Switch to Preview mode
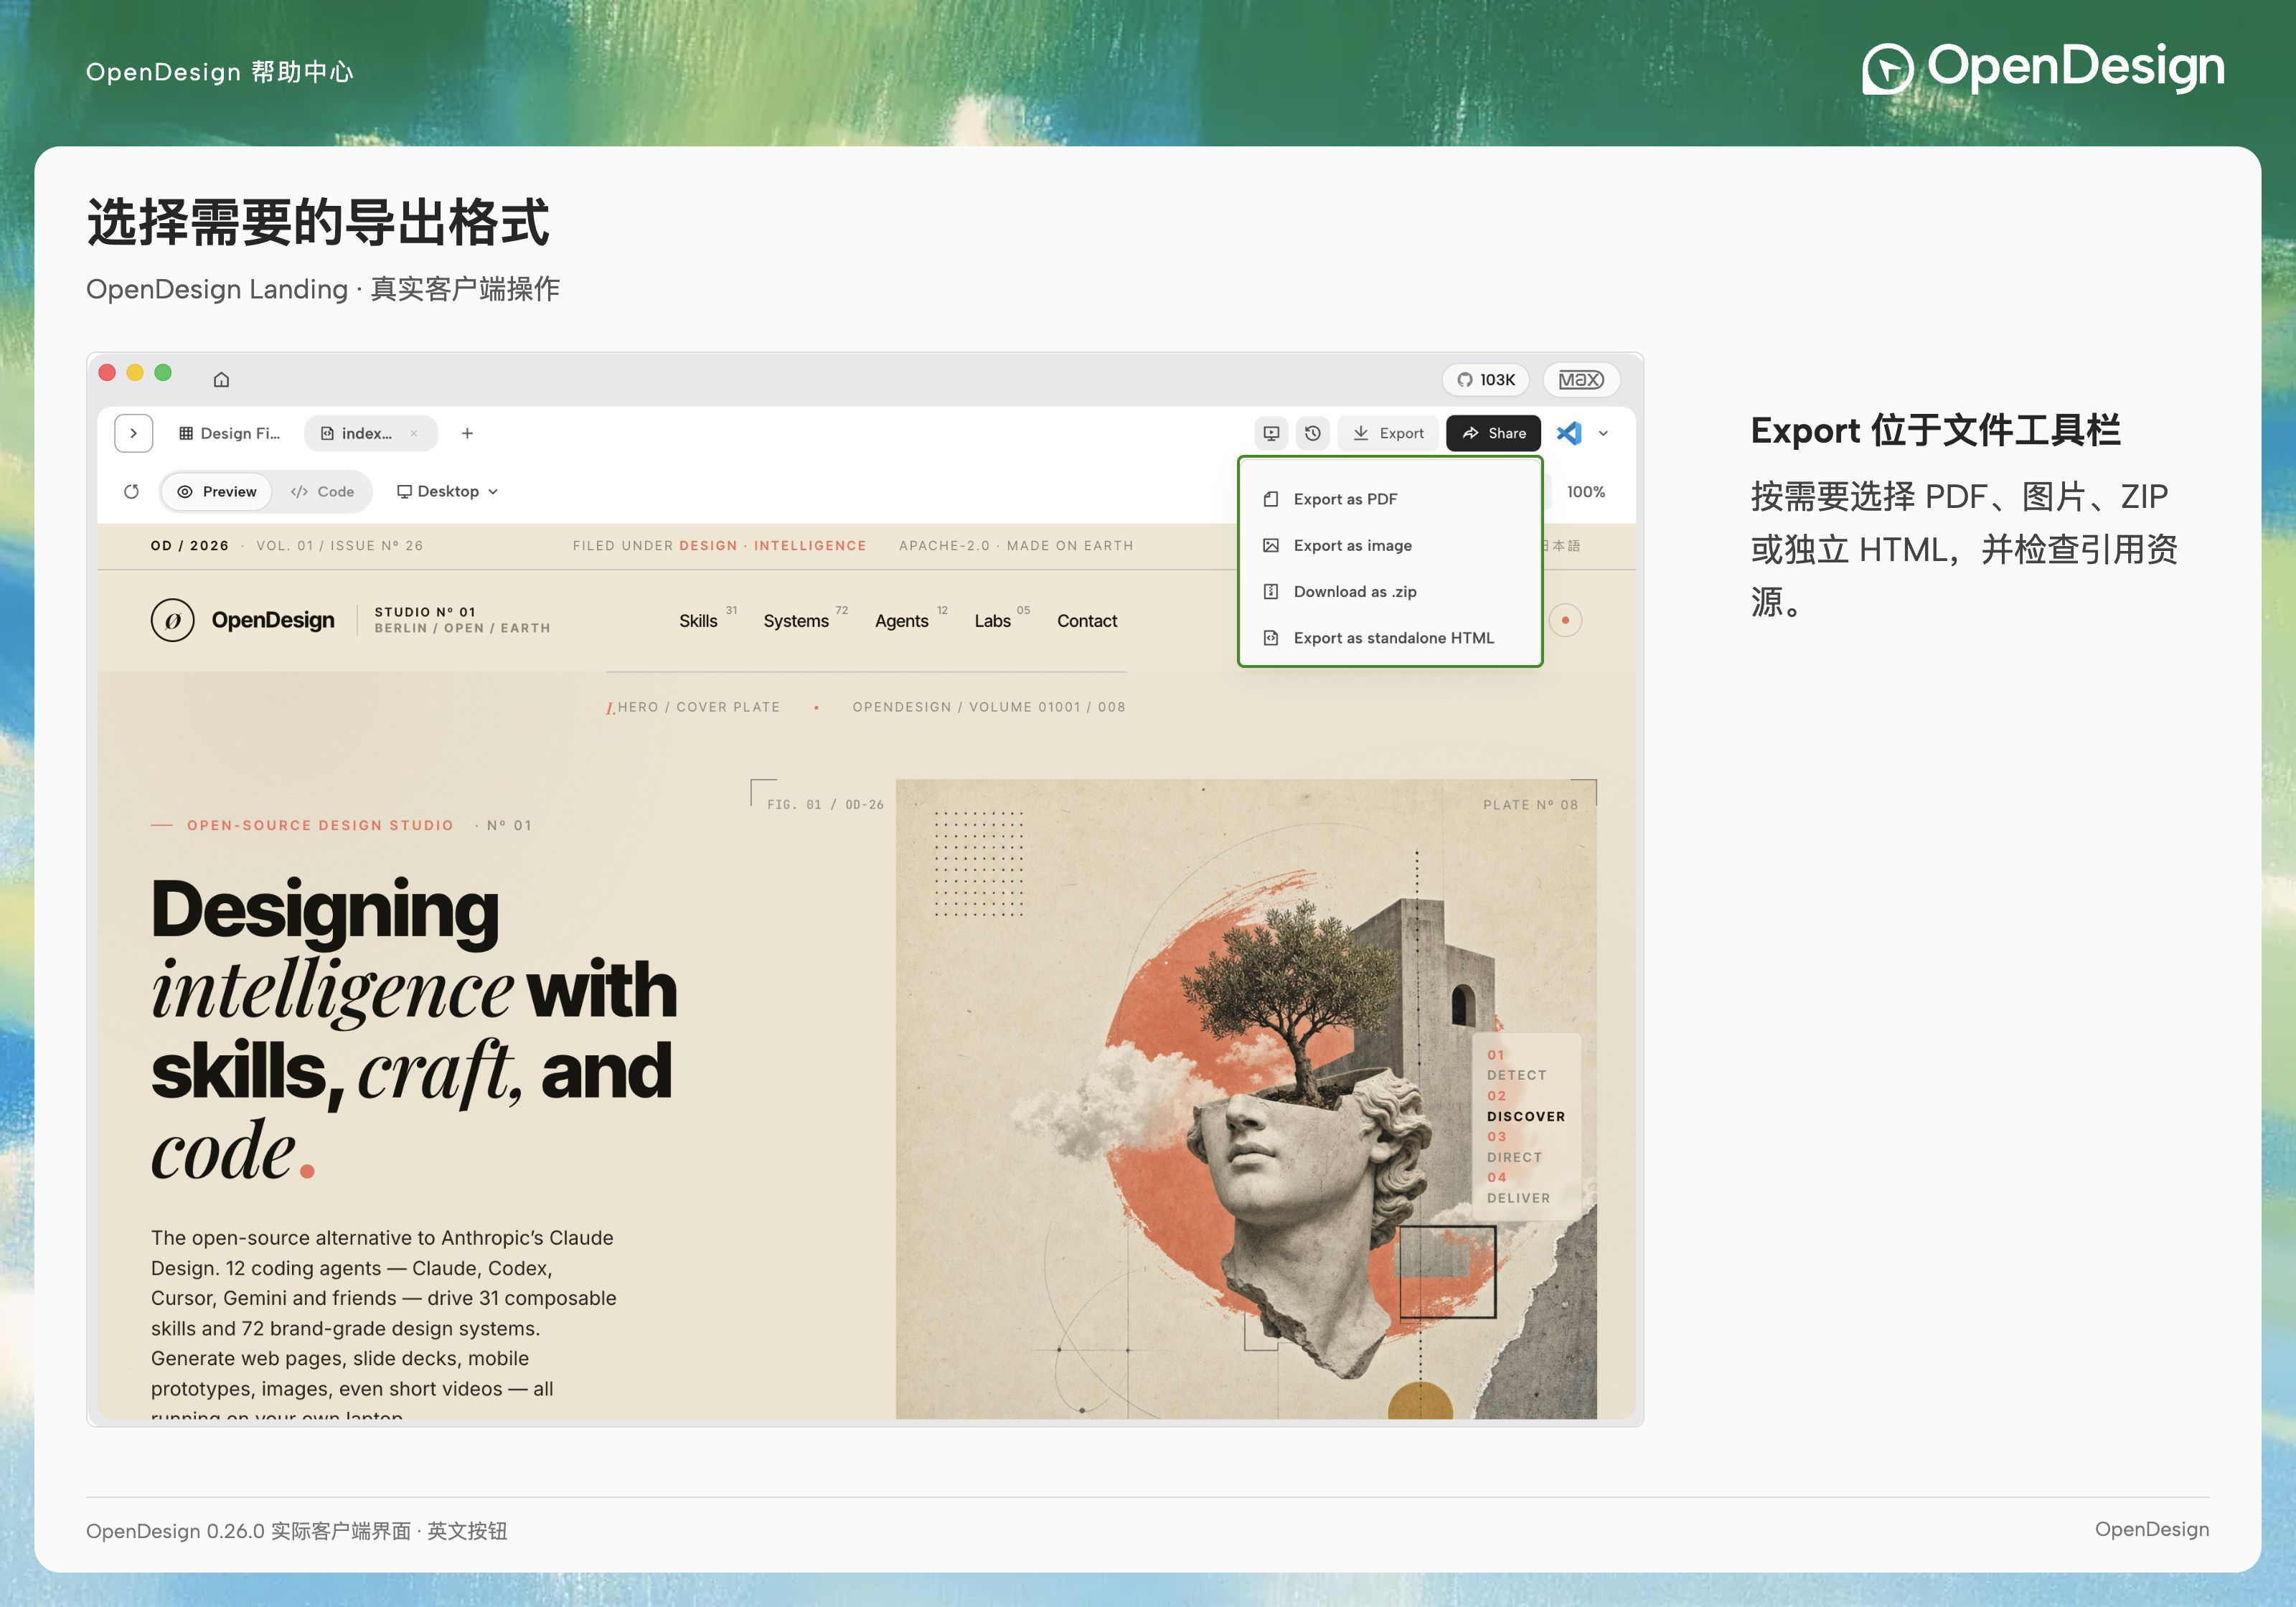Image resolution: width=2296 pixels, height=1607 pixels. tap(217, 491)
